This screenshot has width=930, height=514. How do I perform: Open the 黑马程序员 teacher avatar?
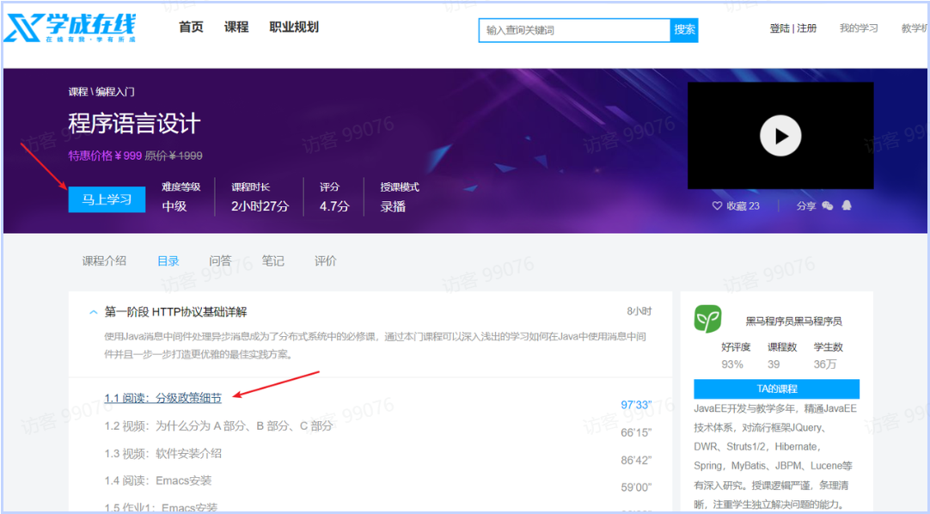click(707, 319)
